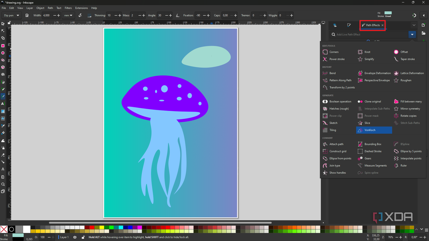Close the Path Effects tab

click(x=382, y=25)
